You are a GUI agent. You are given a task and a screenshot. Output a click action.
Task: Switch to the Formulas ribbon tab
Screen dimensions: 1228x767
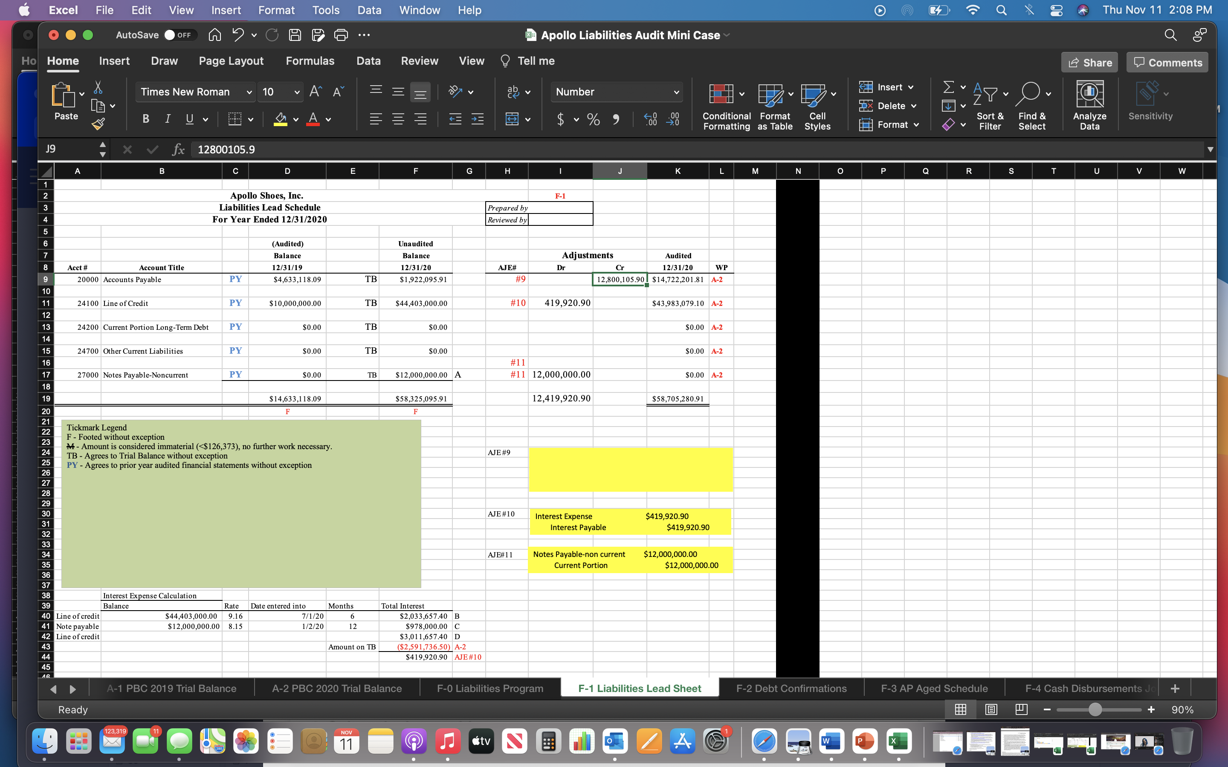pos(310,61)
